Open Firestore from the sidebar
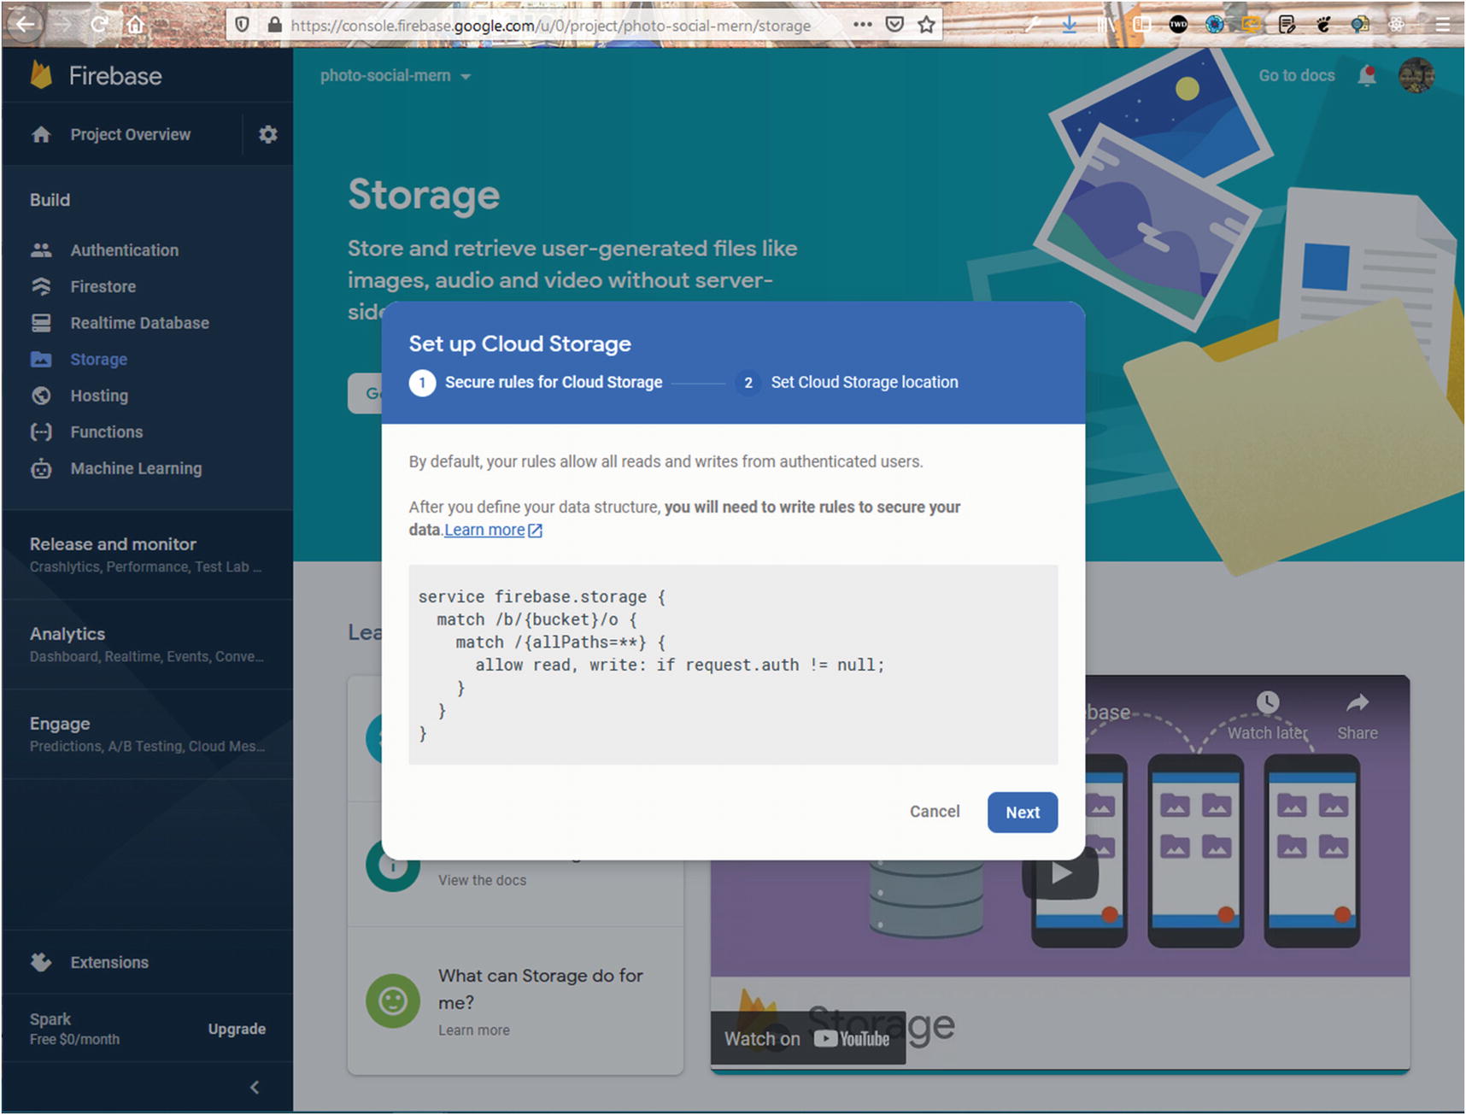This screenshot has width=1466, height=1115. [103, 286]
